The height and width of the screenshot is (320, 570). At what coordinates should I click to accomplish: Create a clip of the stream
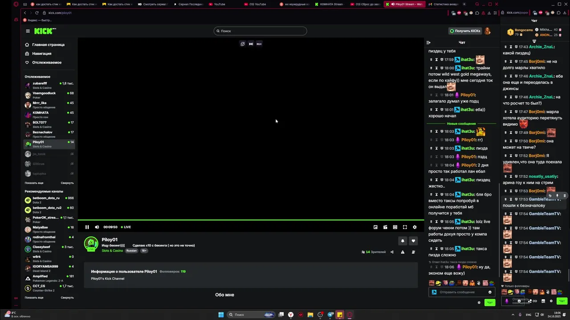pyautogui.click(x=385, y=227)
